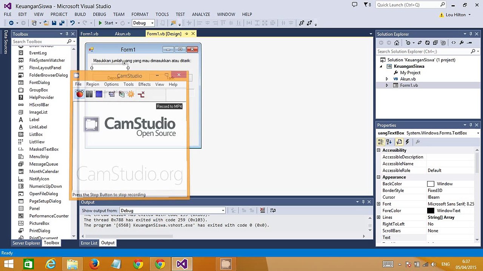Start debugging with the green Start button
This screenshot has width=483, height=271.
[x=106, y=23]
